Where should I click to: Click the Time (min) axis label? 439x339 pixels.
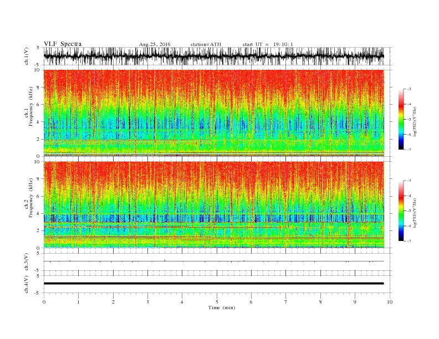(222, 307)
